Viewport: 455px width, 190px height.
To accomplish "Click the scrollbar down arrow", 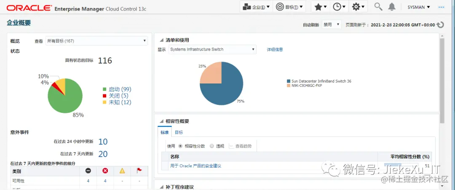I will pos(442,186).
